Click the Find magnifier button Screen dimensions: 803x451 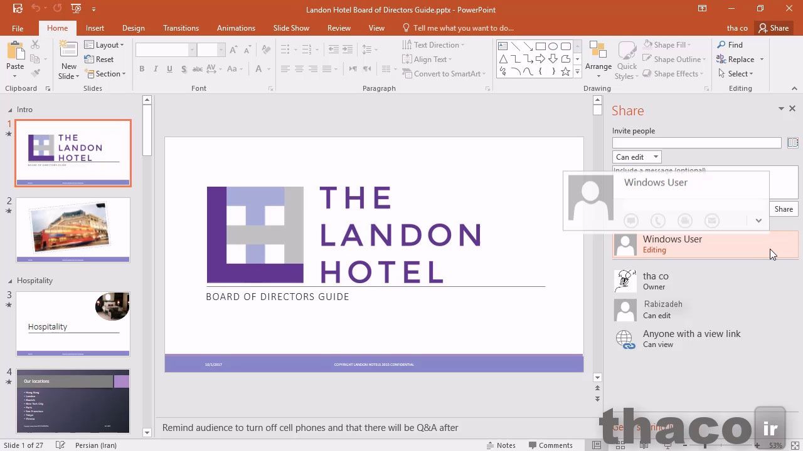point(730,44)
